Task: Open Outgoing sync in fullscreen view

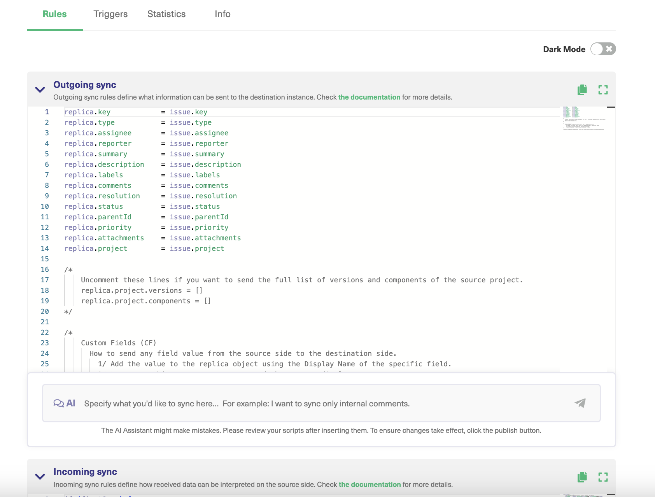Action: click(603, 90)
